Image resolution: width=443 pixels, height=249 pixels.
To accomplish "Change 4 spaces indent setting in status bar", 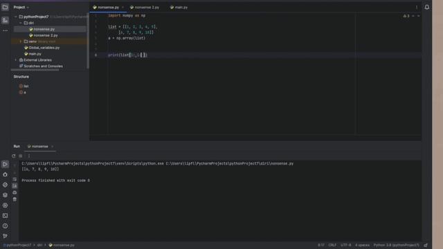I will pos(362,245).
